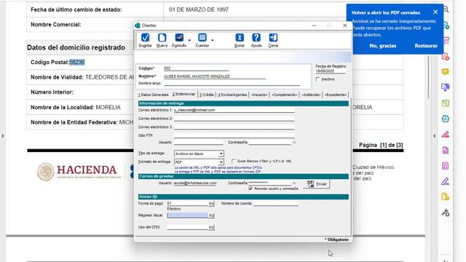Collapse Acrobat's right tools pane arrow
This screenshot has width=466, height=262.
[434, 136]
